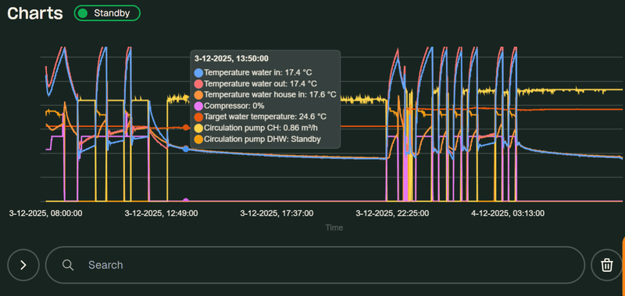The height and width of the screenshot is (296, 625).
Task: Click the green Standby indicator dot
Action: [83, 13]
